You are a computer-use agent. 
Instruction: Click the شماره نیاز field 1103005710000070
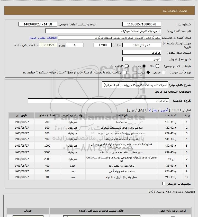(x=142, y=24)
